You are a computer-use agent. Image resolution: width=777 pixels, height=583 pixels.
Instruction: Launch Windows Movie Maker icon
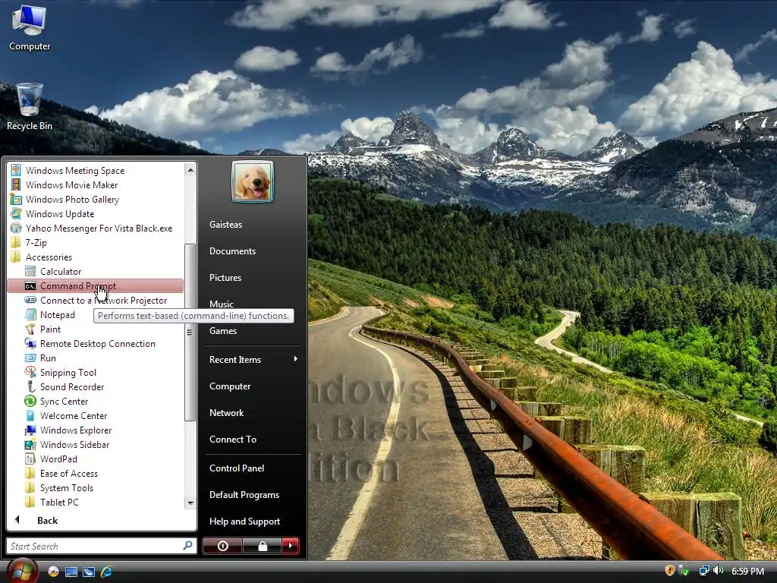click(x=16, y=184)
